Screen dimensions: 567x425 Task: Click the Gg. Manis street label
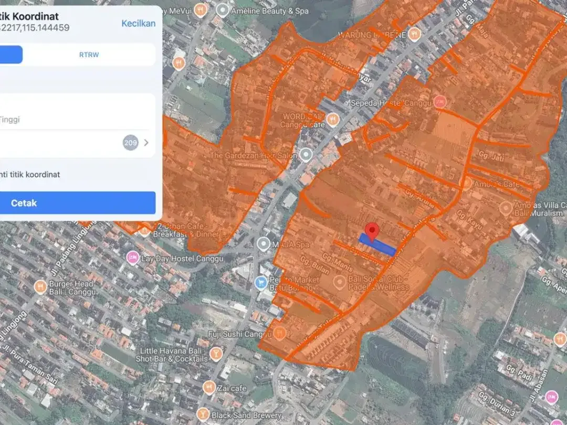337,262
